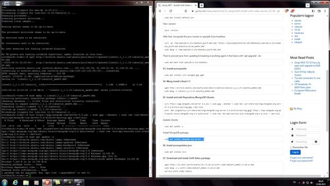Viewport: 330px width, 186px height.
Task: Open European Rhinoceros Beetle post link
Action: point(305,92)
